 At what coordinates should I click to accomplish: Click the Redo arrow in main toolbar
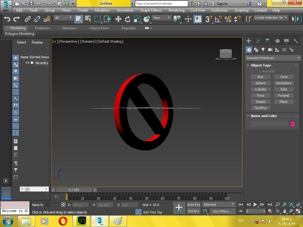(x=17, y=19)
